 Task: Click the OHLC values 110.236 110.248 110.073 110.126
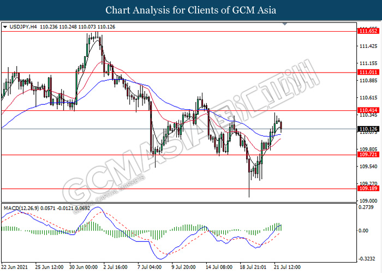tap(77, 27)
